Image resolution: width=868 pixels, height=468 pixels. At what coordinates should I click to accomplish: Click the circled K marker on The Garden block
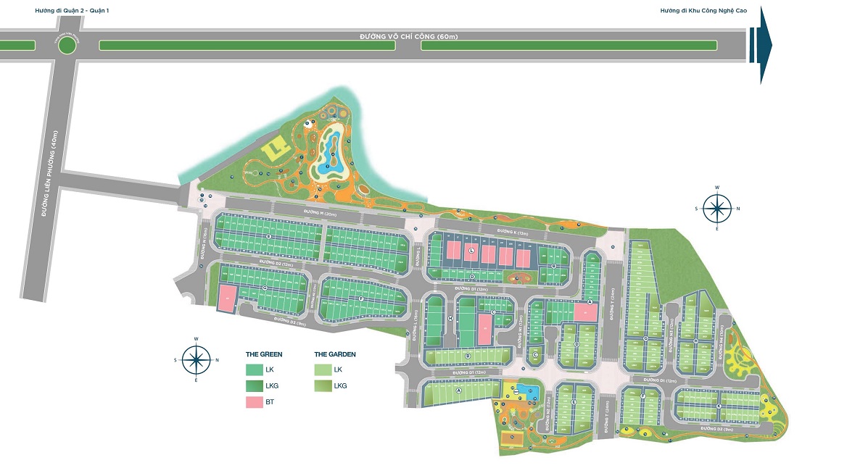click(x=718, y=406)
